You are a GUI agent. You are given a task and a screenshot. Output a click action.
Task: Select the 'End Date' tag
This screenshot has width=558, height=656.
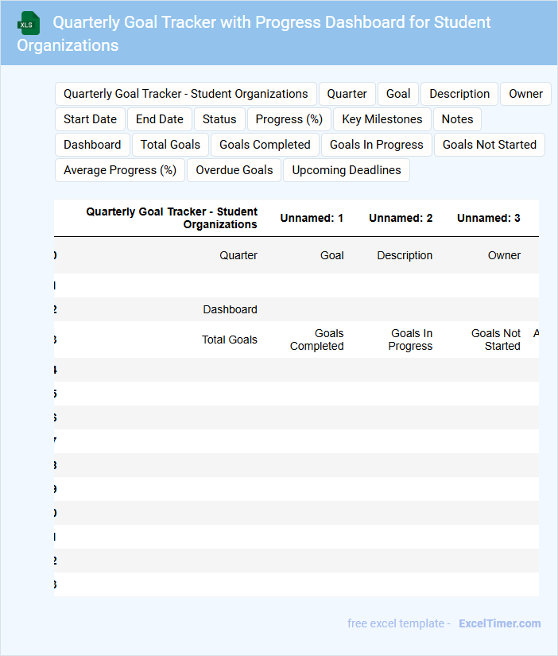[159, 119]
